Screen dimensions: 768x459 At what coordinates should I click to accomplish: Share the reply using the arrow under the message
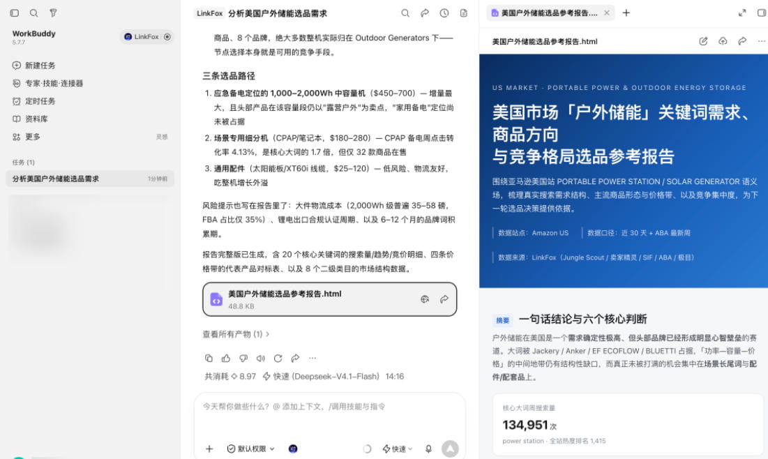[295, 358]
